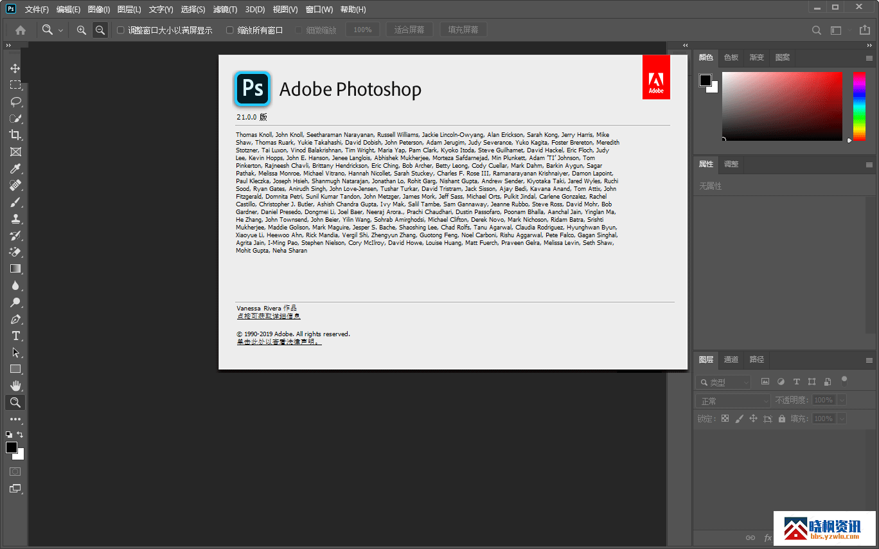Toggle lock position icon
Screen dimensions: 879x549
pos(753,419)
